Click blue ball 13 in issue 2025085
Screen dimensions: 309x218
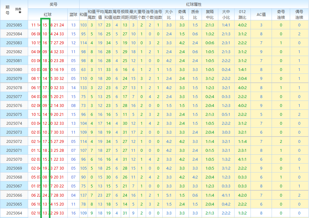[x=73, y=25]
